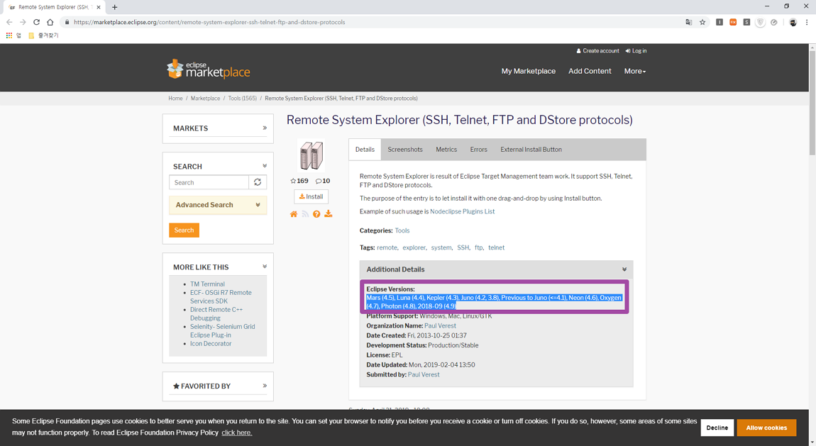
Task: Click the Create account link
Action: click(597, 51)
